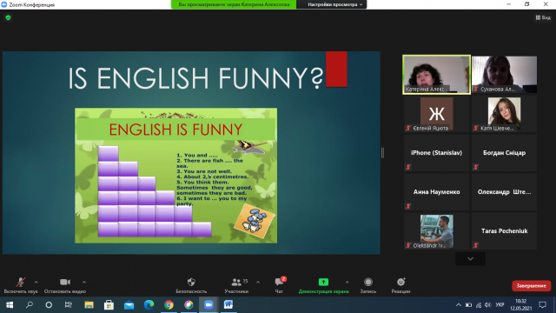Select iPhone (Stanislav) participant tile
This screenshot has width=556, height=313.
point(436,153)
